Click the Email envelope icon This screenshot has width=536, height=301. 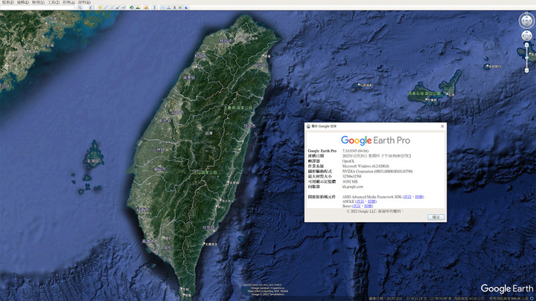point(163,7)
